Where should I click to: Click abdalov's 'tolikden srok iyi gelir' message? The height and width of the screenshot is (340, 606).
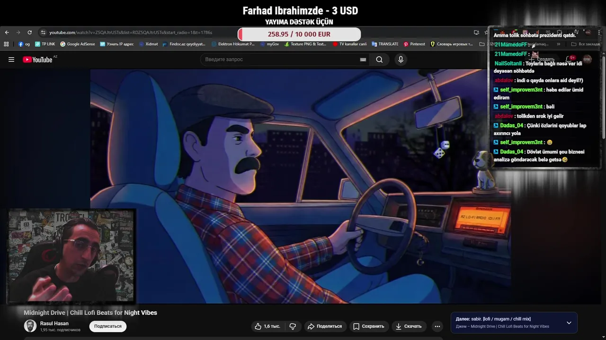coord(529,116)
